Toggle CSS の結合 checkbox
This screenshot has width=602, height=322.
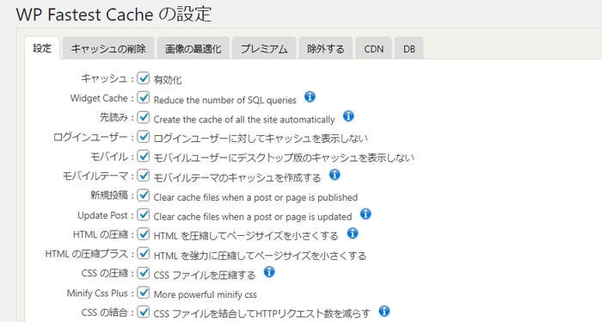144,312
